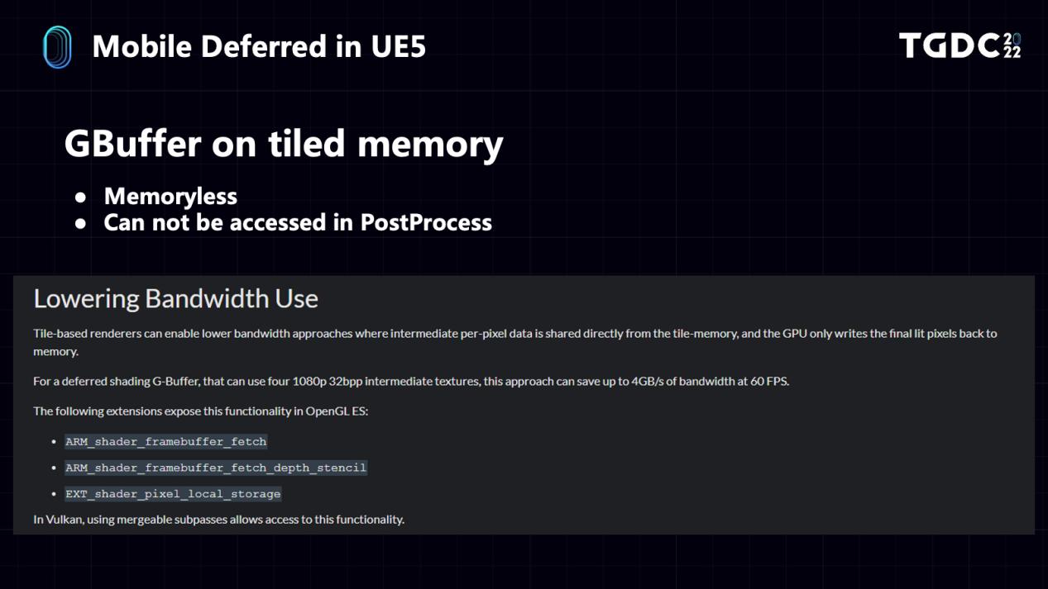Click the oval logo icon beside the title
Viewport: 1048px width, 589px height.
pos(57,46)
